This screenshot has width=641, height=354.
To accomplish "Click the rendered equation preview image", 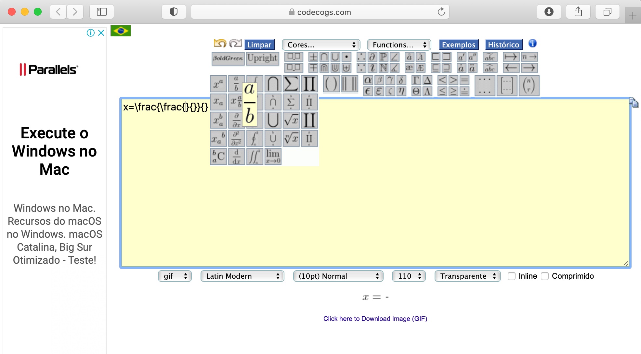I will click(375, 297).
